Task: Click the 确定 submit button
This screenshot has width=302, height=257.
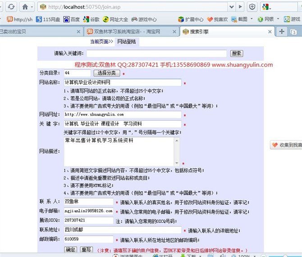Action: pos(70,249)
